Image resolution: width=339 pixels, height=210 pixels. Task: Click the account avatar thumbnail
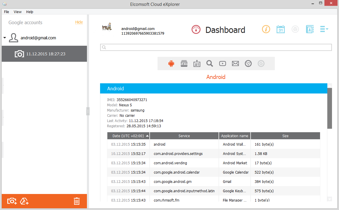(x=107, y=27)
